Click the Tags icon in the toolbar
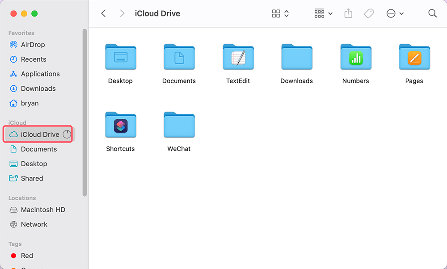The width and height of the screenshot is (447, 269). click(369, 13)
